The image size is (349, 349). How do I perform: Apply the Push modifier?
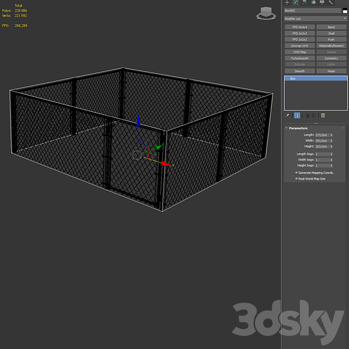point(331,39)
